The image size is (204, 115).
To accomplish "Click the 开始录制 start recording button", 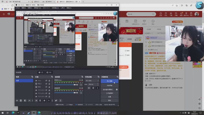I will [x=110, y=86].
